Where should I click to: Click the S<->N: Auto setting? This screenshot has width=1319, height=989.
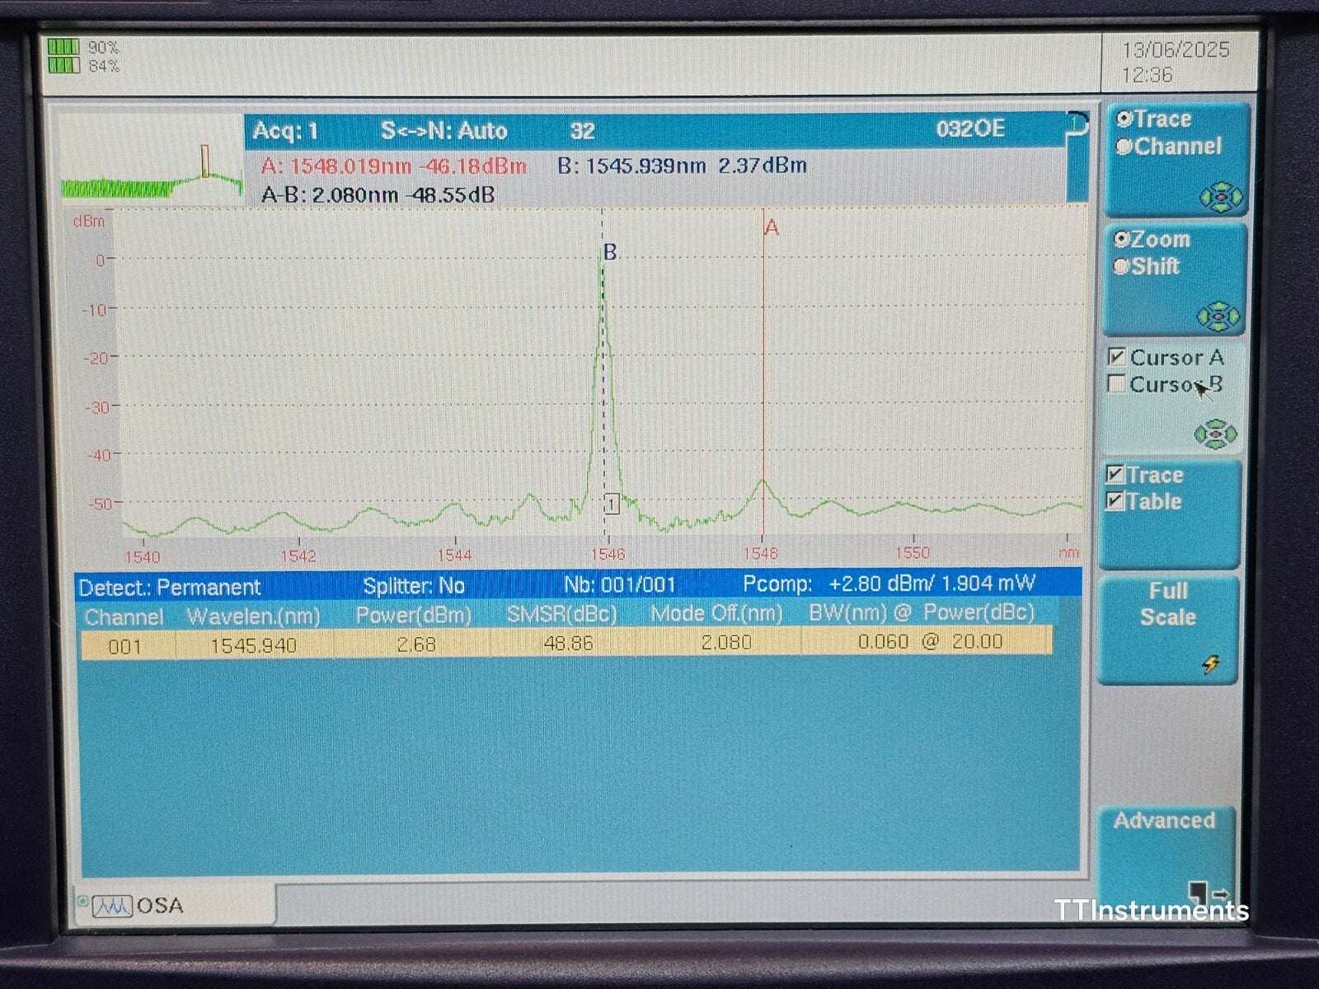click(444, 131)
